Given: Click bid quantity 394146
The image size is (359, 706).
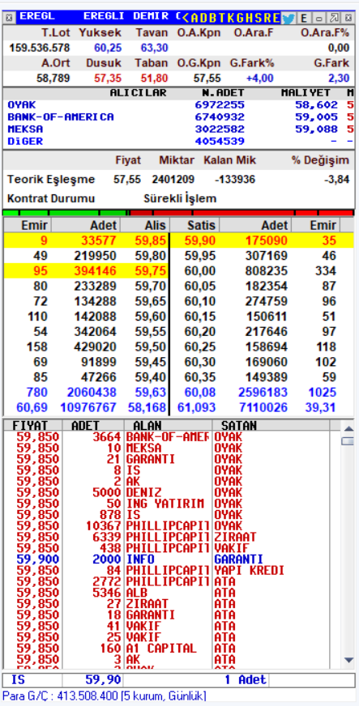Looking at the screenshot, I should click(x=95, y=271).
